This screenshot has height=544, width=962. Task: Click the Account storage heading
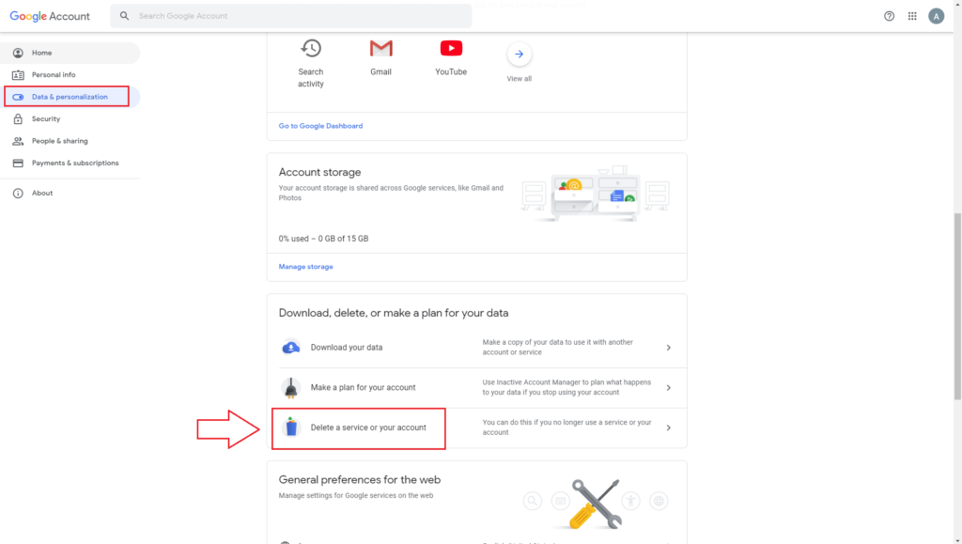319,172
